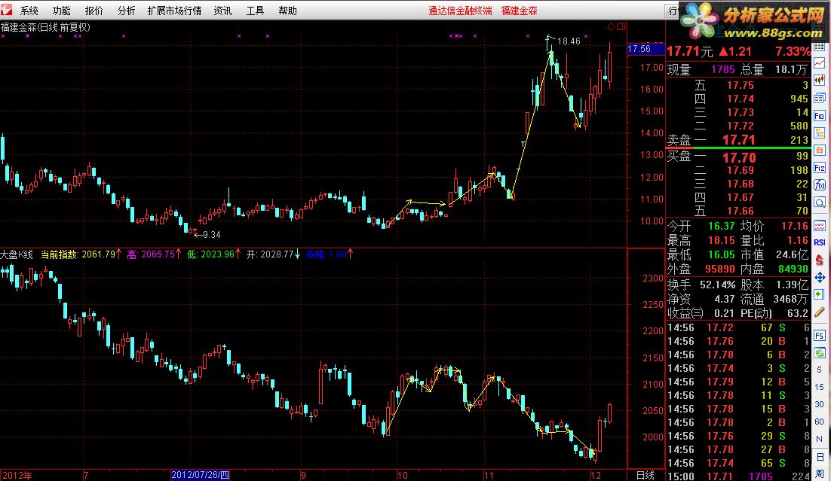This screenshot has height=481, width=831.
Task: Click the date label 2012/07/26/四
Action: click(x=201, y=475)
